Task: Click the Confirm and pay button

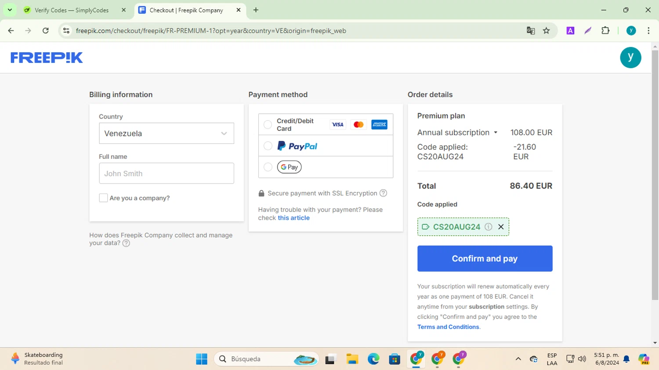Action: point(485,259)
